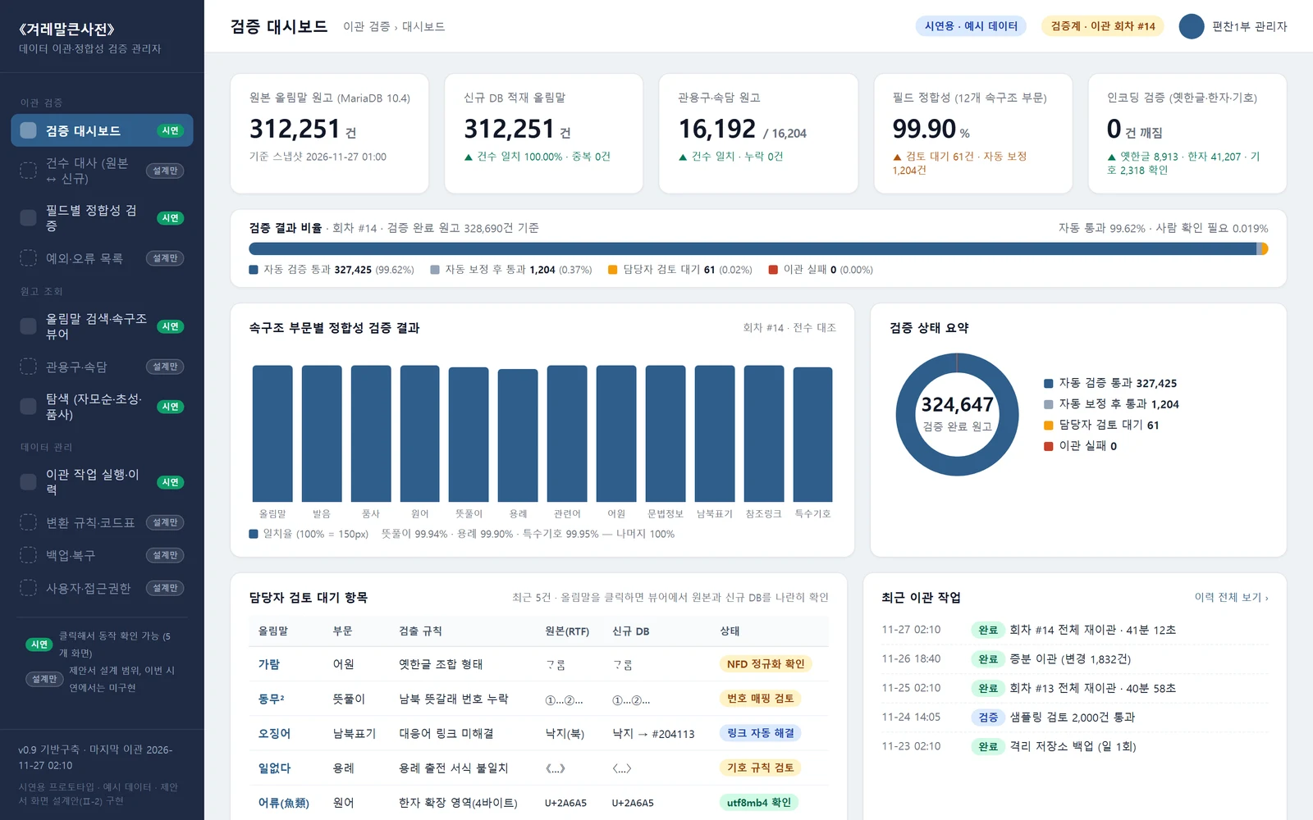Image resolution: width=1313 pixels, height=820 pixels.
Task: Click the 특수기호 bar in chart
Action: click(812, 435)
